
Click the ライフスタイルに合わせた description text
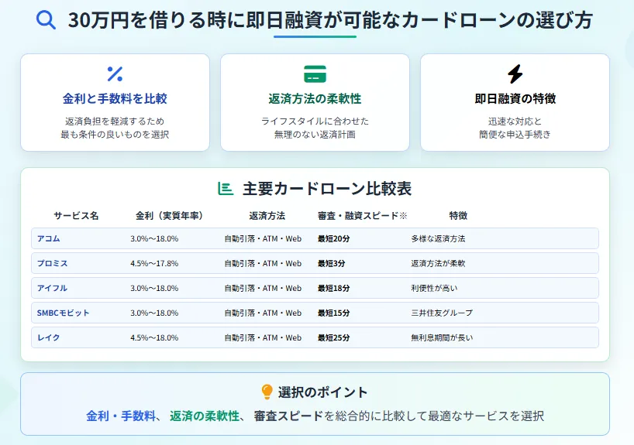pyautogui.click(x=315, y=122)
